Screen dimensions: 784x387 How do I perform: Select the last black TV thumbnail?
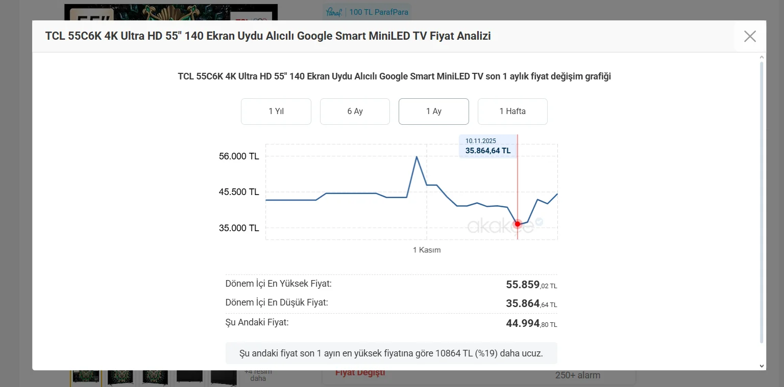click(x=223, y=376)
